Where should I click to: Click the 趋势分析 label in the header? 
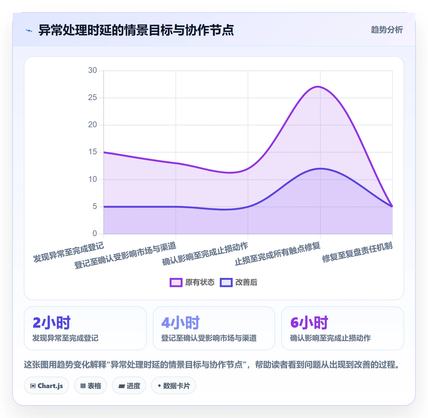click(387, 30)
